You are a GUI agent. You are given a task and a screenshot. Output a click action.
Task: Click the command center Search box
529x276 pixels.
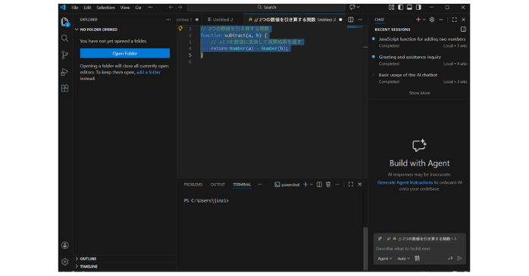266,7
